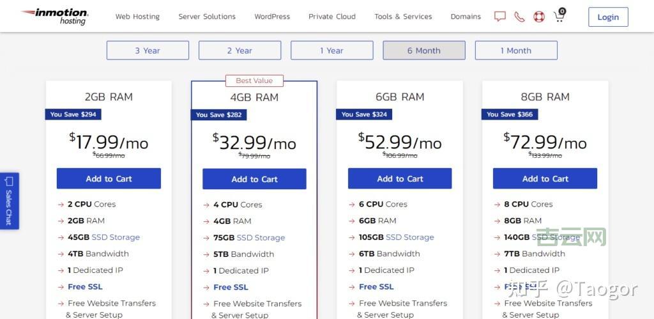This screenshot has width=654, height=319.
Task: Click the phone contact icon
Action: (519, 17)
